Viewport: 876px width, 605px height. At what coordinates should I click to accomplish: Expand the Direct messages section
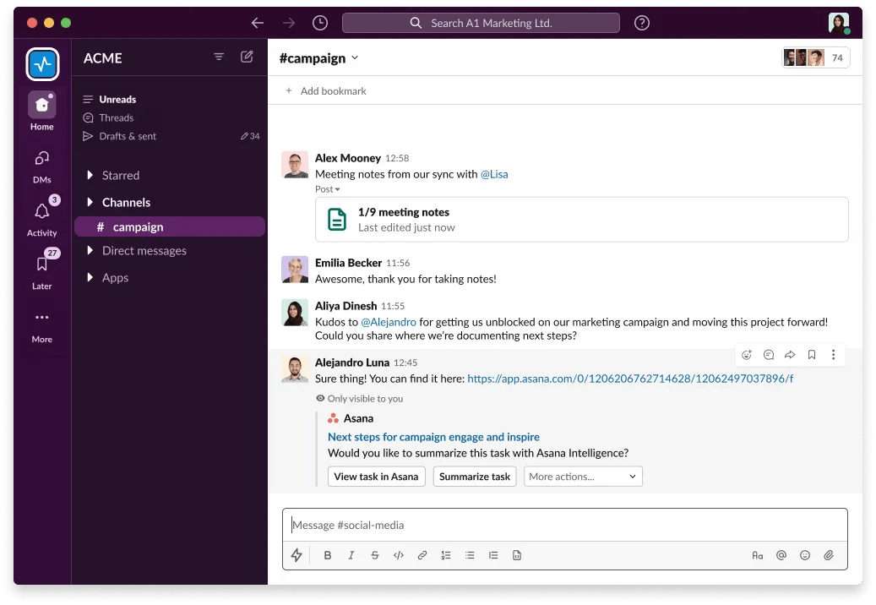[x=90, y=251]
